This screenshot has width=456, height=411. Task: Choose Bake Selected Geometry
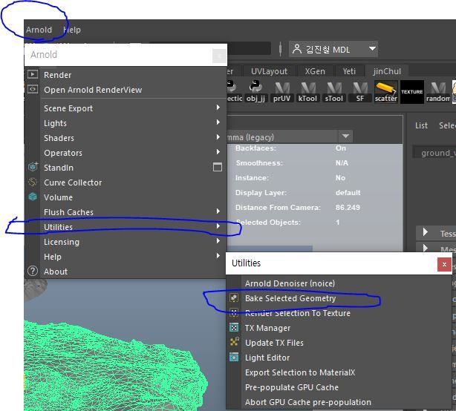[290, 298]
